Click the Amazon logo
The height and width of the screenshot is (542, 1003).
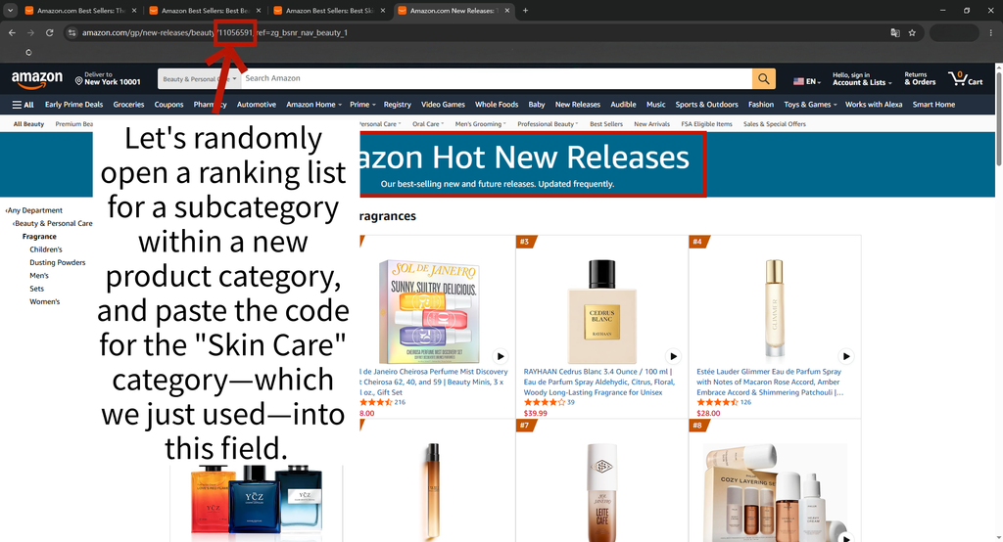click(x=37, y=79)
